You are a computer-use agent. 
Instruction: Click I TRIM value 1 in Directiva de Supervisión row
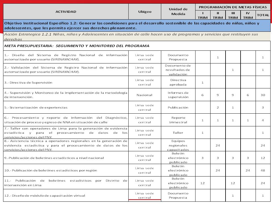pos(202,82)
